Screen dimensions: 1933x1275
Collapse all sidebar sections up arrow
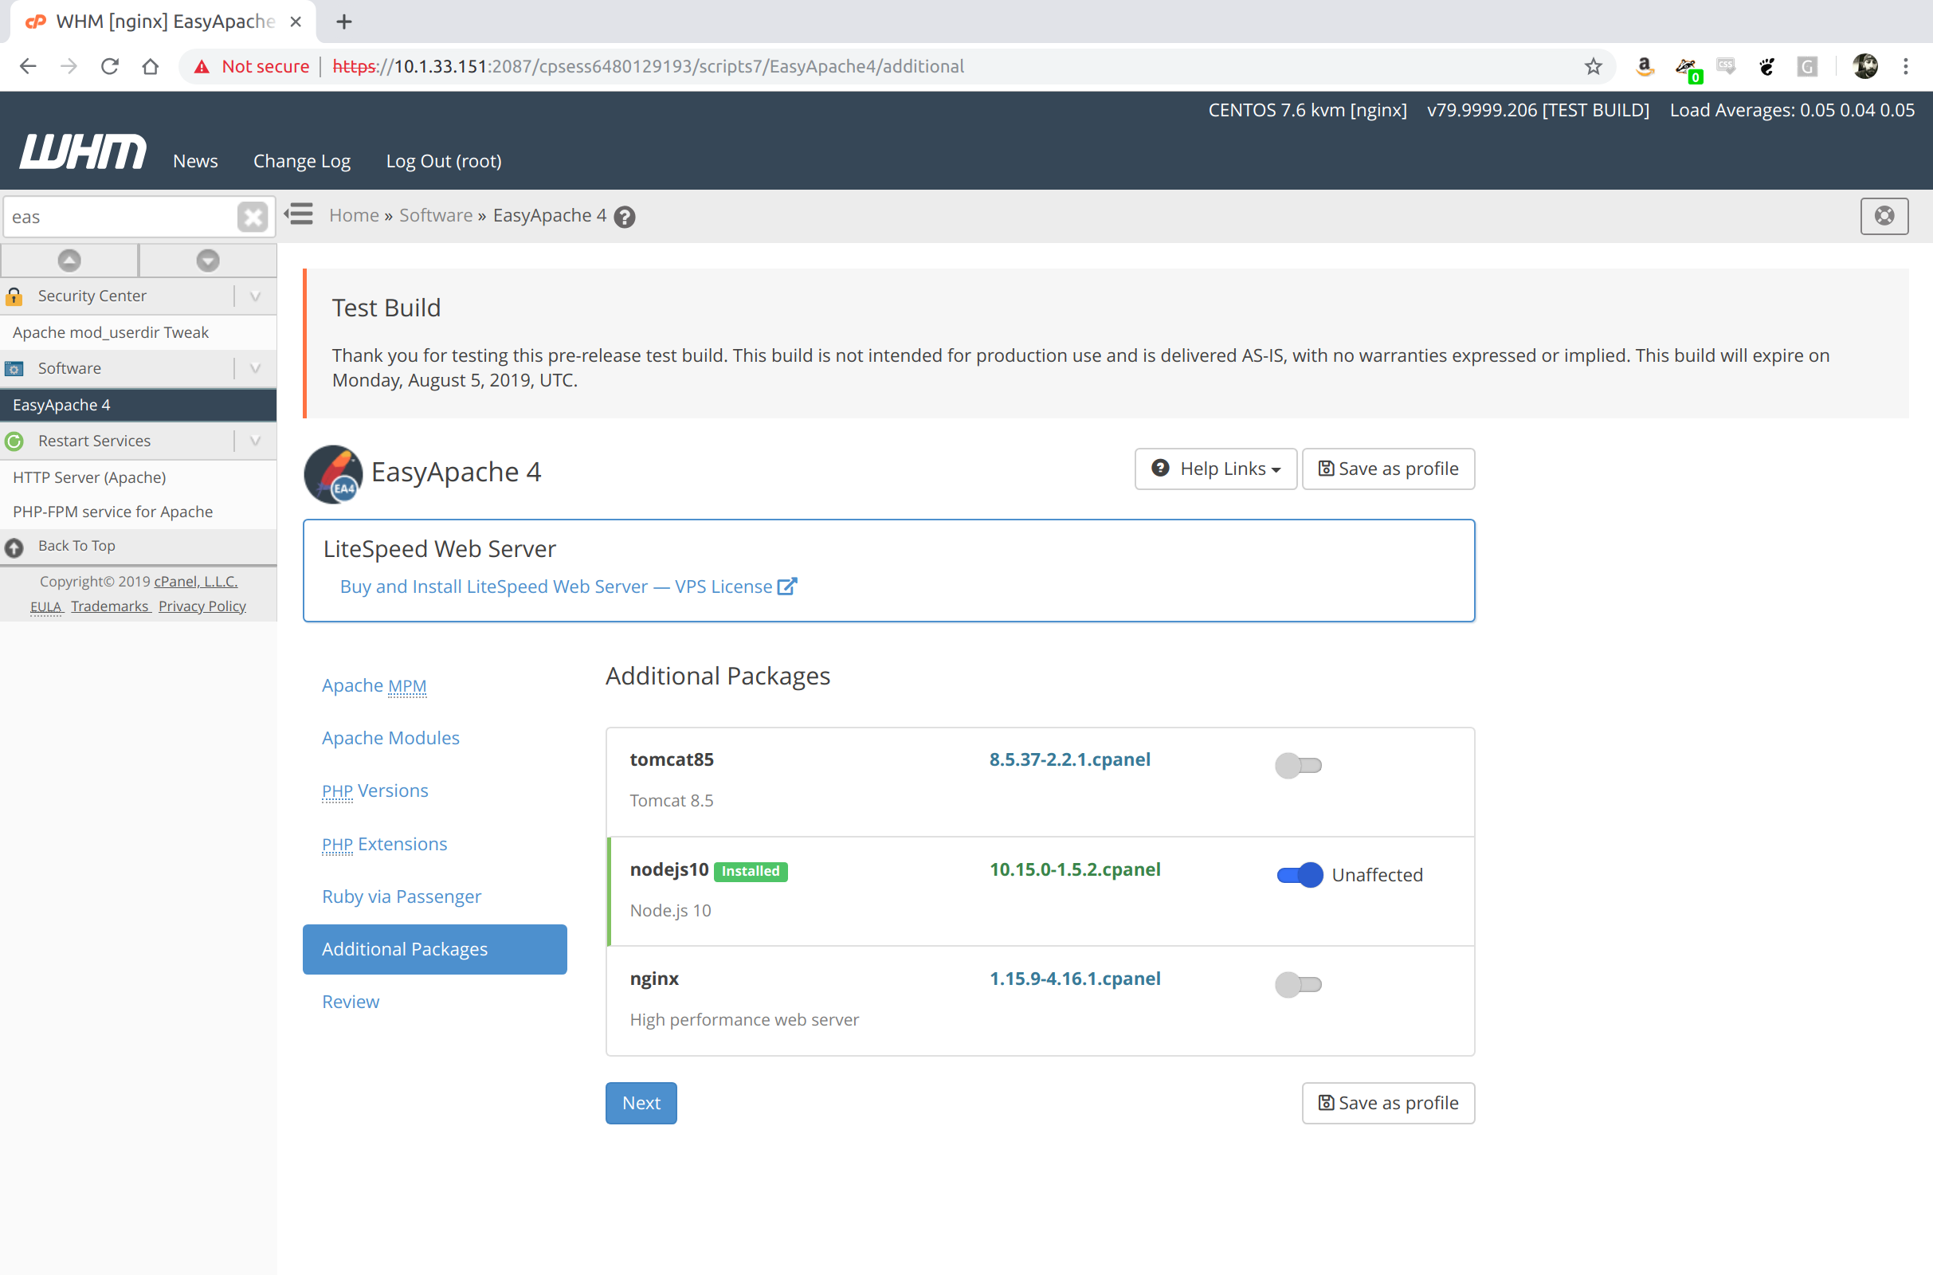69,261
